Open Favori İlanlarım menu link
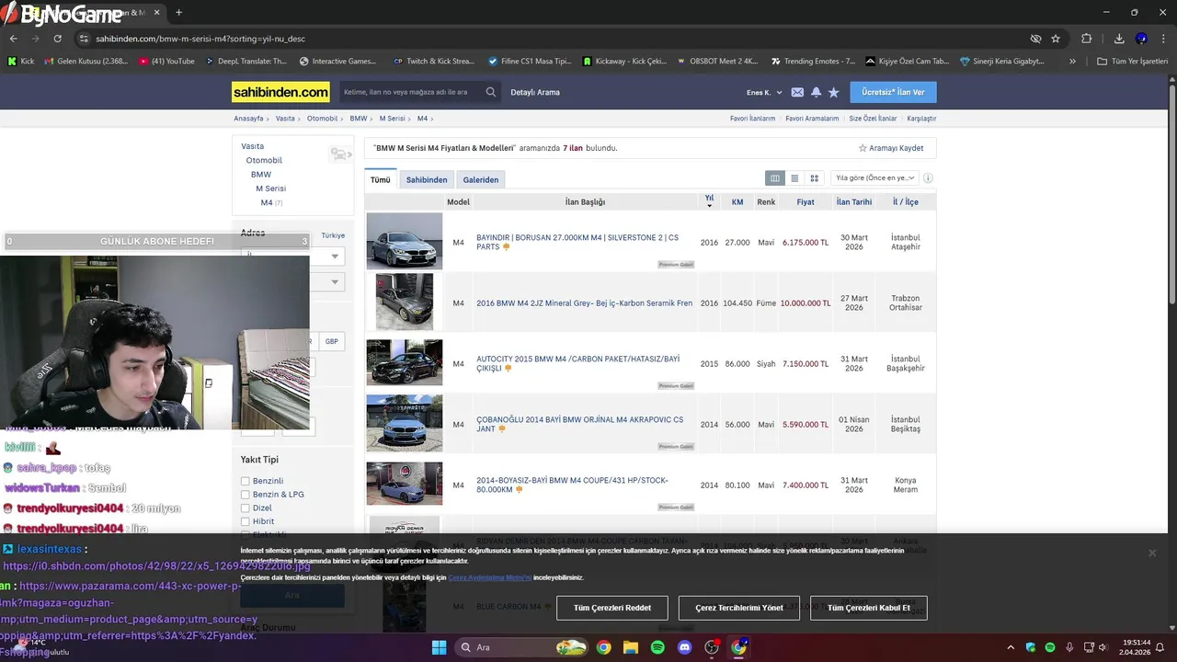 752,119
